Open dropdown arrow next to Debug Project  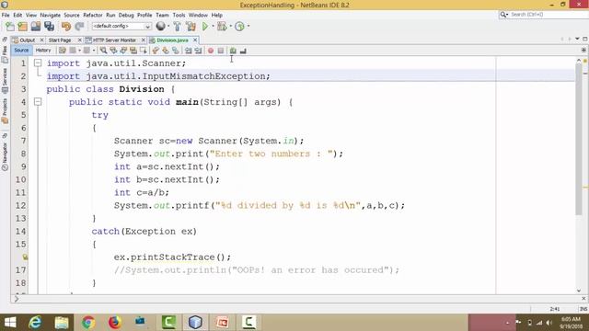click(x=230, y=26)
